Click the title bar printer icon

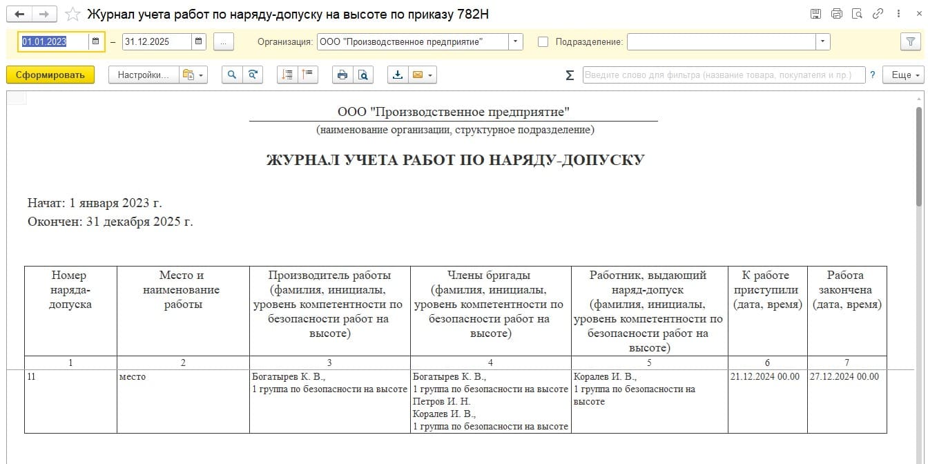pyautogui.click(x=837, y=14)
